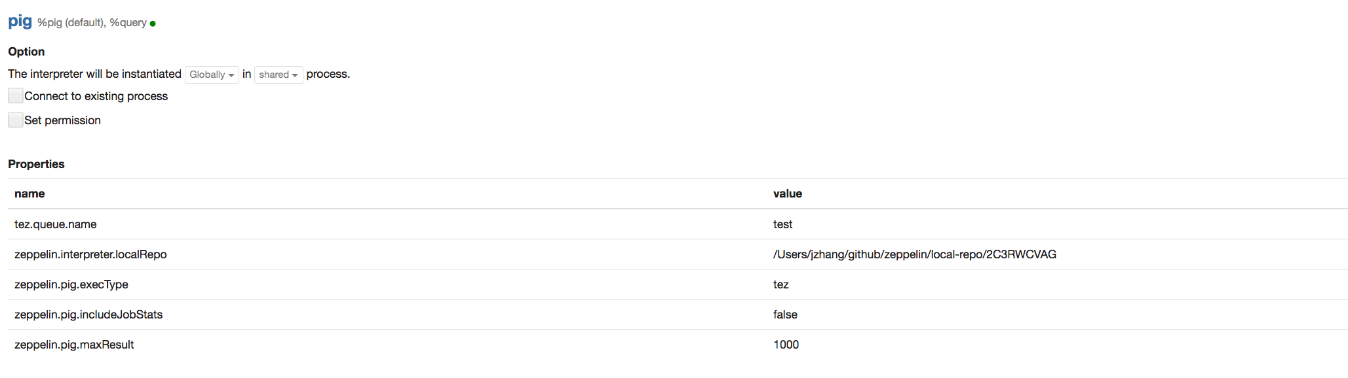
Task: Select the value test for tez.queue.name
Action: [782, 224]
